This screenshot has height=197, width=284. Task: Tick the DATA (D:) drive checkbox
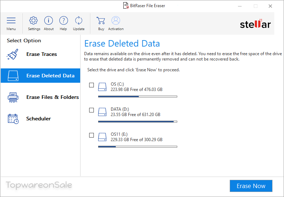(x=91, y=110)
